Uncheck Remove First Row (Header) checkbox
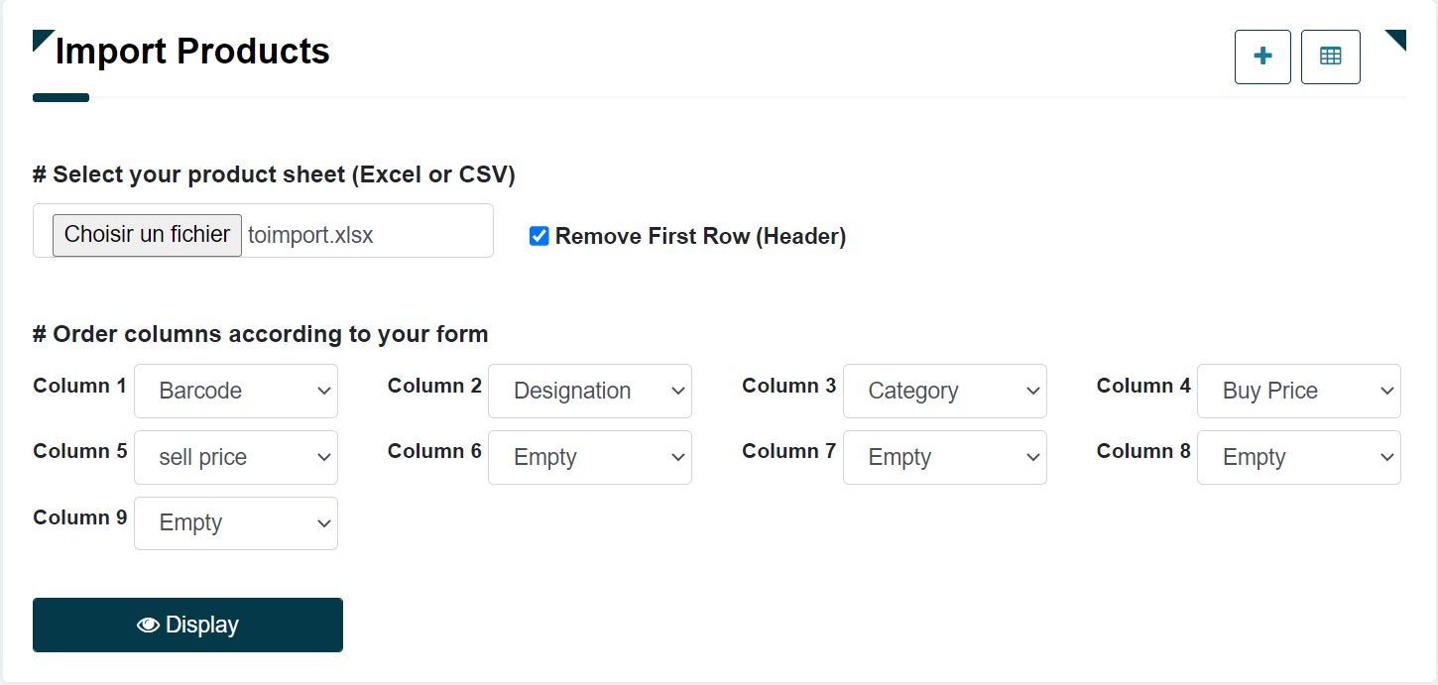This screenshot has height=685, width=1438. click(539, 236)
